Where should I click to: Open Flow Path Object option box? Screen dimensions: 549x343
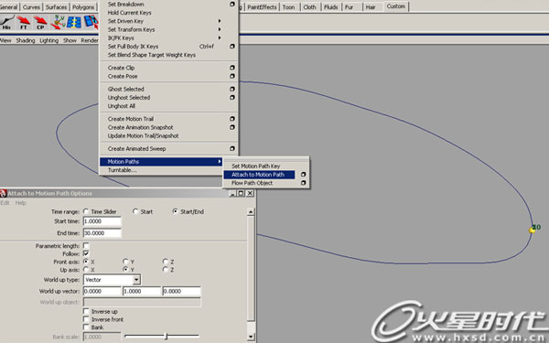point(303,183)
